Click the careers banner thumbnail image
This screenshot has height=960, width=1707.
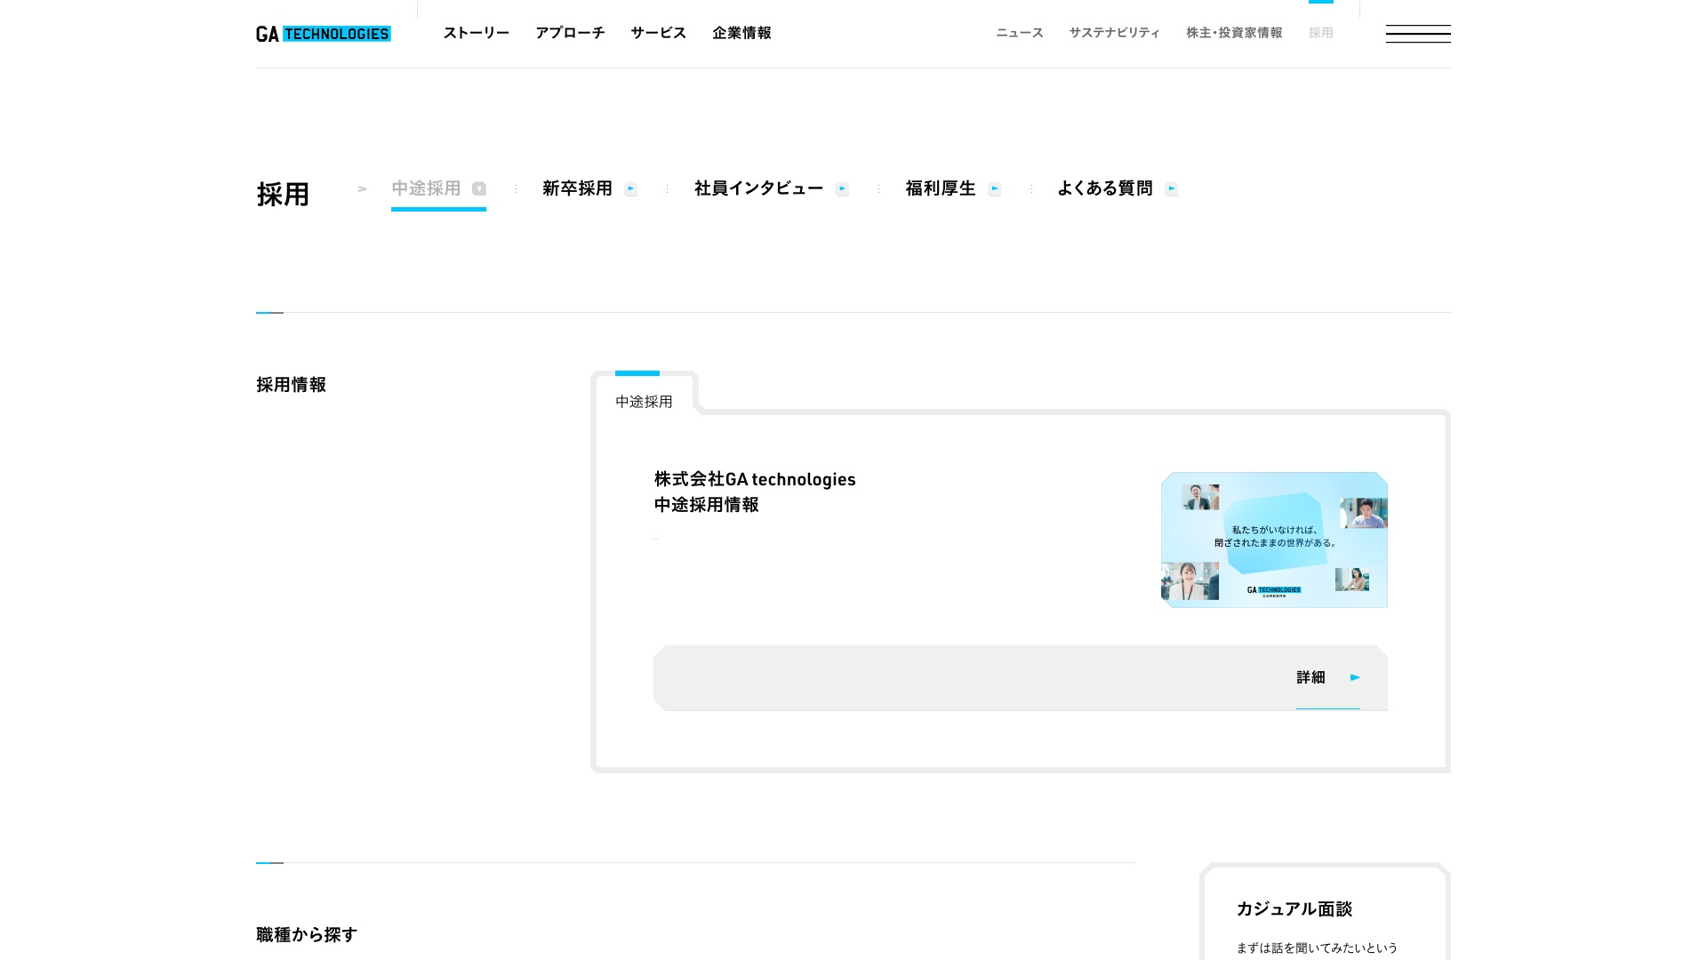(1274, 540)
